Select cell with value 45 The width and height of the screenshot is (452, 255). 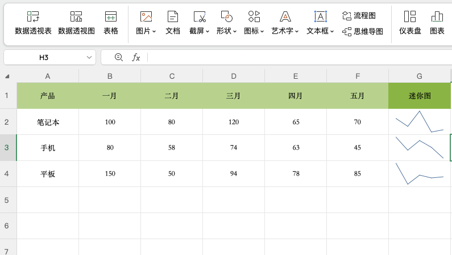point(358,147)
